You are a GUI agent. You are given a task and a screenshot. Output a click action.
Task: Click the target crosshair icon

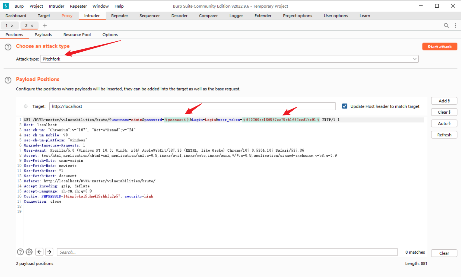(x=26, y=106)
